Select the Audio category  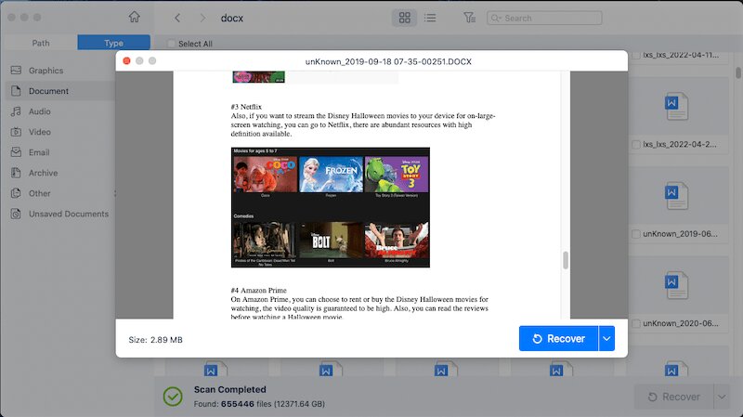[39, 111]
